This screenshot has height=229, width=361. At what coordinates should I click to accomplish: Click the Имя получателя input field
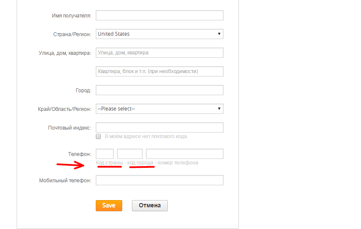(x=160, y=15)
